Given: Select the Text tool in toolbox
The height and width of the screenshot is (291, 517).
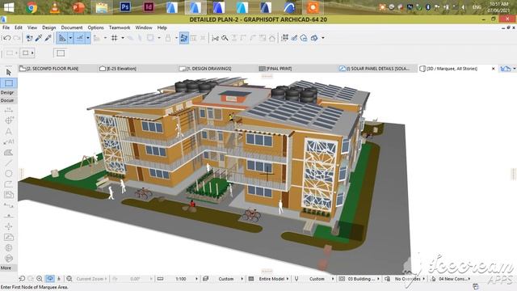Looking at the screenshot, I should [x=9, y=131].
